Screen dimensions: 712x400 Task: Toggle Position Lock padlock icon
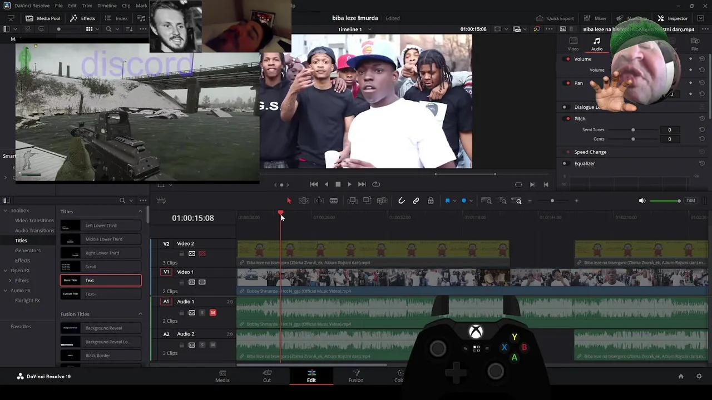coord(431,201)
